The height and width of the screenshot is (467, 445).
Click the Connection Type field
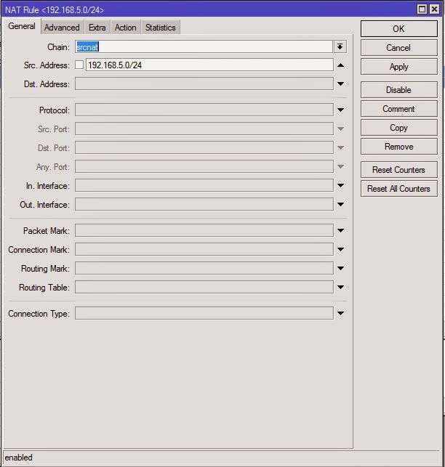[x=204, y=313]
